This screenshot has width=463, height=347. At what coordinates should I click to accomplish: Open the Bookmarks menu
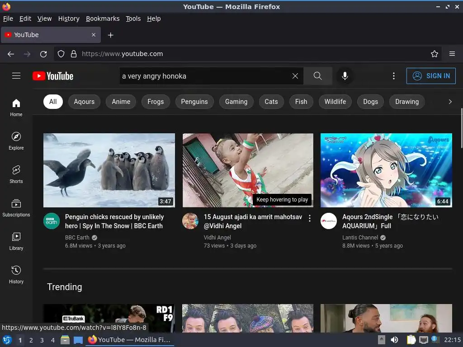tap(103, 19)
